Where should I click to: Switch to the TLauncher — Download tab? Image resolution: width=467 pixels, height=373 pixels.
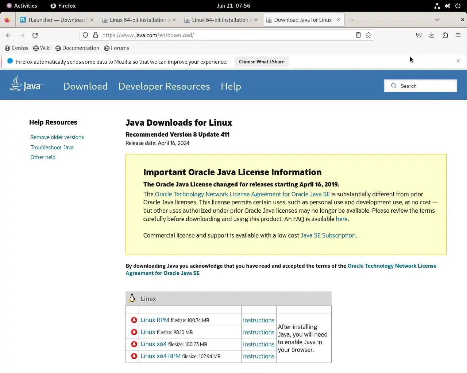pos(57,20)
